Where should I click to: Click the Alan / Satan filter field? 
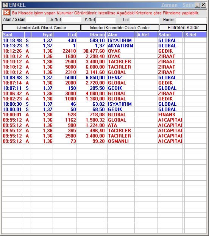tap(36, 20)
